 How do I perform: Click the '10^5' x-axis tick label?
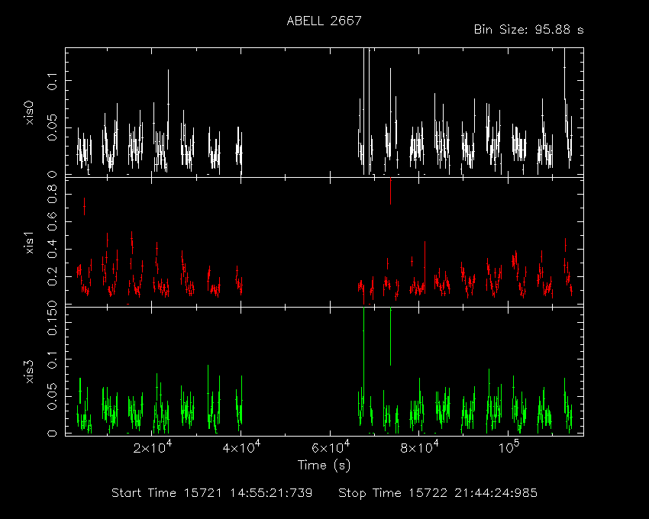(x=509, y=447)
